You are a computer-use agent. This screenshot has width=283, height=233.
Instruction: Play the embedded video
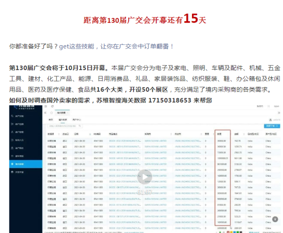145,177
